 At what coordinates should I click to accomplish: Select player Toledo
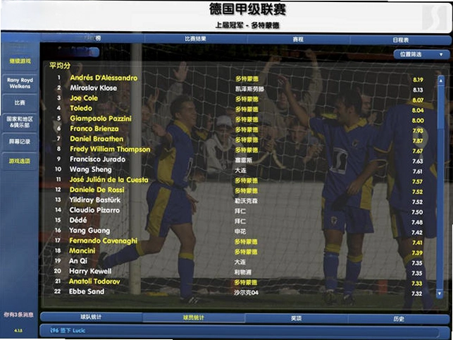click(x=81, y=108)
